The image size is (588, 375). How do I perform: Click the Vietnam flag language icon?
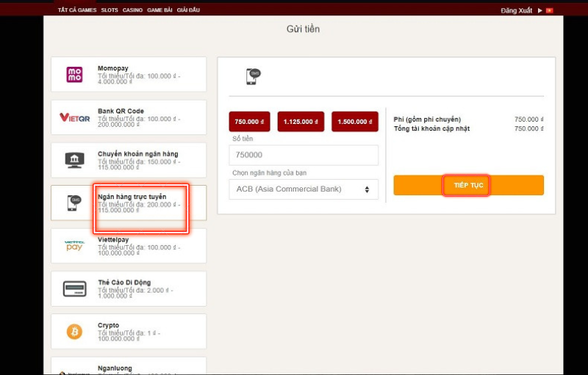pos(548,10)
